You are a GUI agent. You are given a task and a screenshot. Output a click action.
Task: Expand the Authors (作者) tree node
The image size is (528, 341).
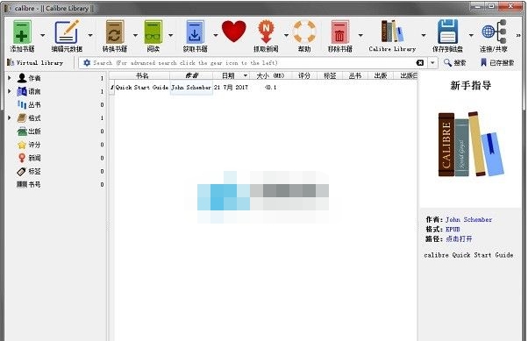click(10, 78)
